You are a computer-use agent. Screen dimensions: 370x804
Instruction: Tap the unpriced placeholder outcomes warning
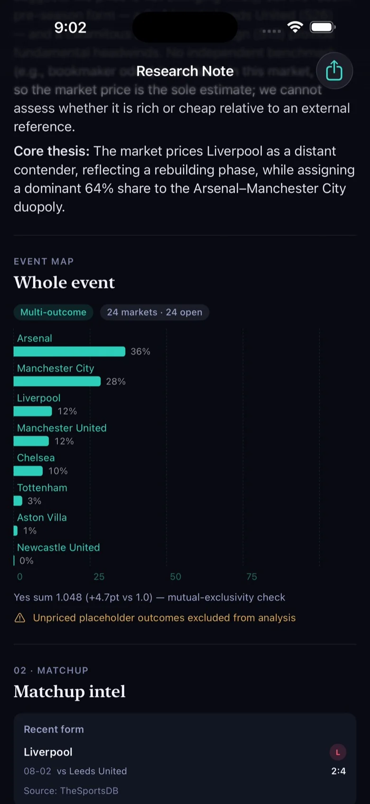pyautogui.click(x=164, y=617)
